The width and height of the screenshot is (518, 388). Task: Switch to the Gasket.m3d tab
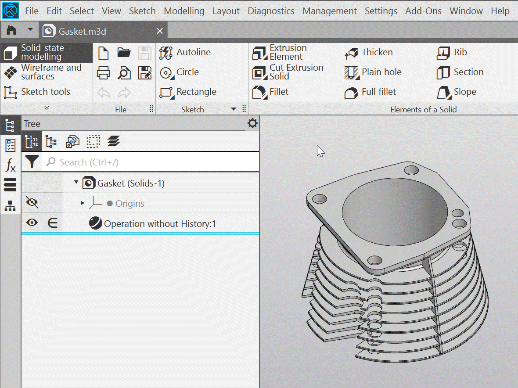point(83,31)
